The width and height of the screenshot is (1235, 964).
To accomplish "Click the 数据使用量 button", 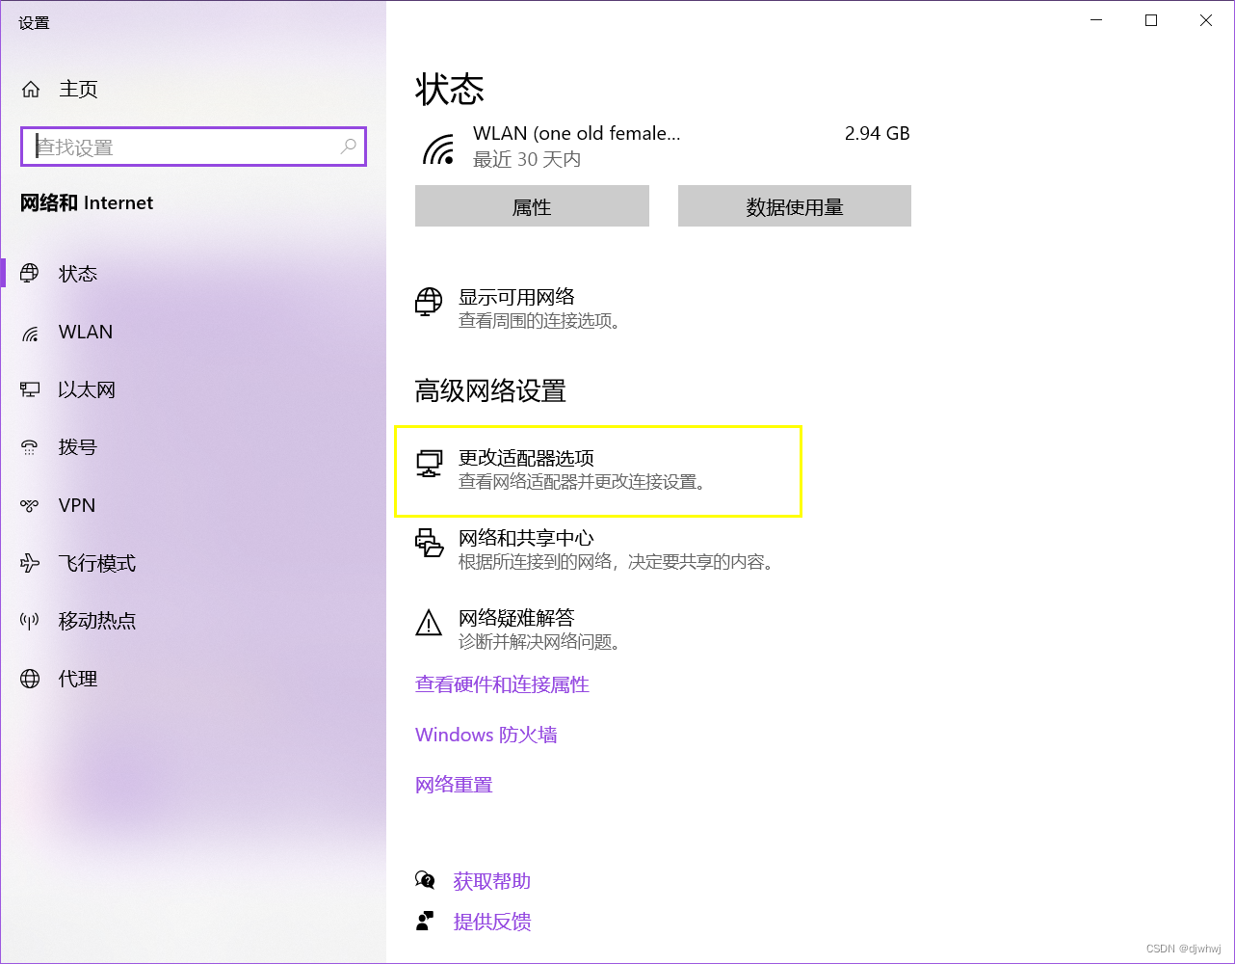I will click(794, 205).
